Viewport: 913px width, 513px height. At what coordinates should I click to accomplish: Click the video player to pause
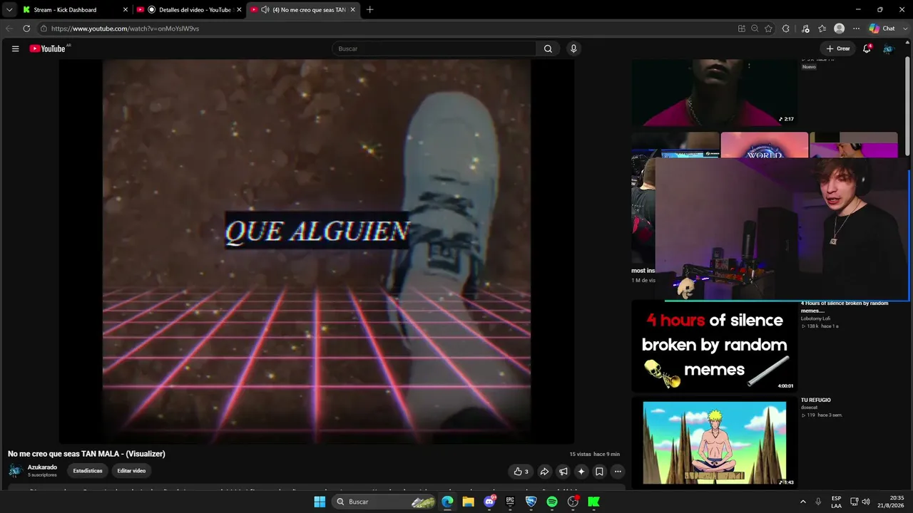[x=317, y=251]
